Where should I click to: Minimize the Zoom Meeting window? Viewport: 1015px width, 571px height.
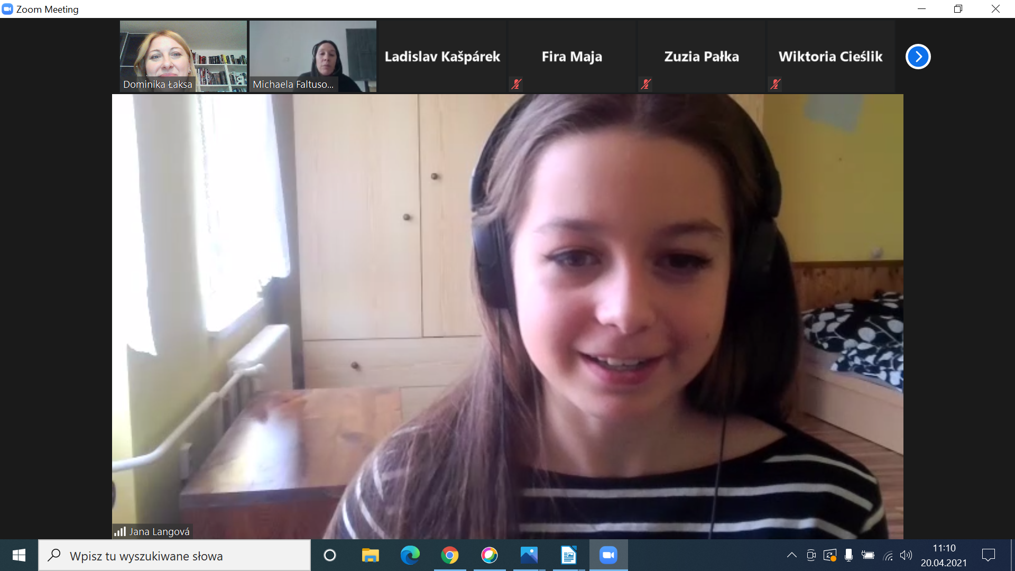pos(921,9)
